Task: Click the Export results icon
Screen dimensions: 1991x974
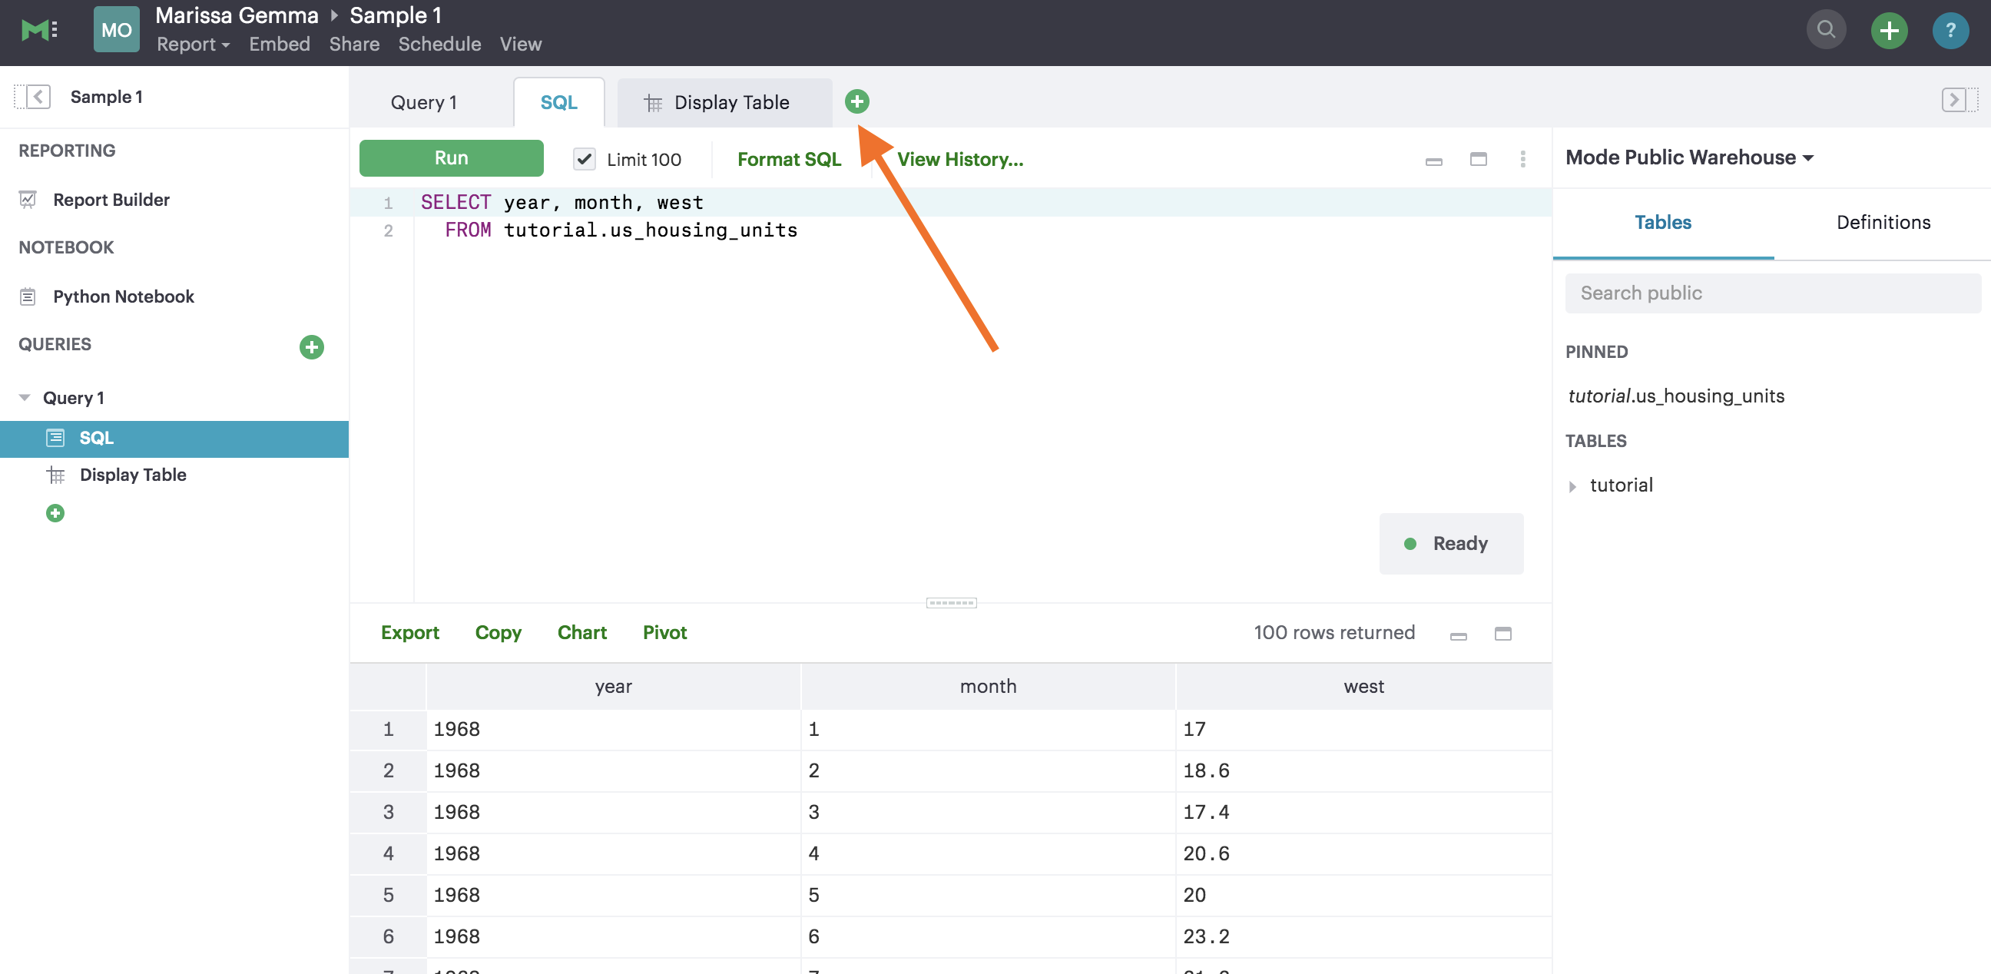Action: 410,631
